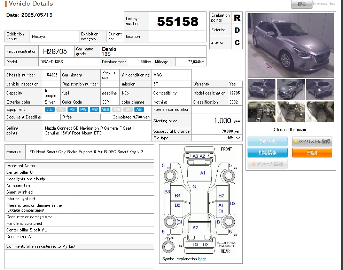This screenshot has height=270, width=343.
Task: Click the orange 印刷 print button
Action: pos(312,153)
